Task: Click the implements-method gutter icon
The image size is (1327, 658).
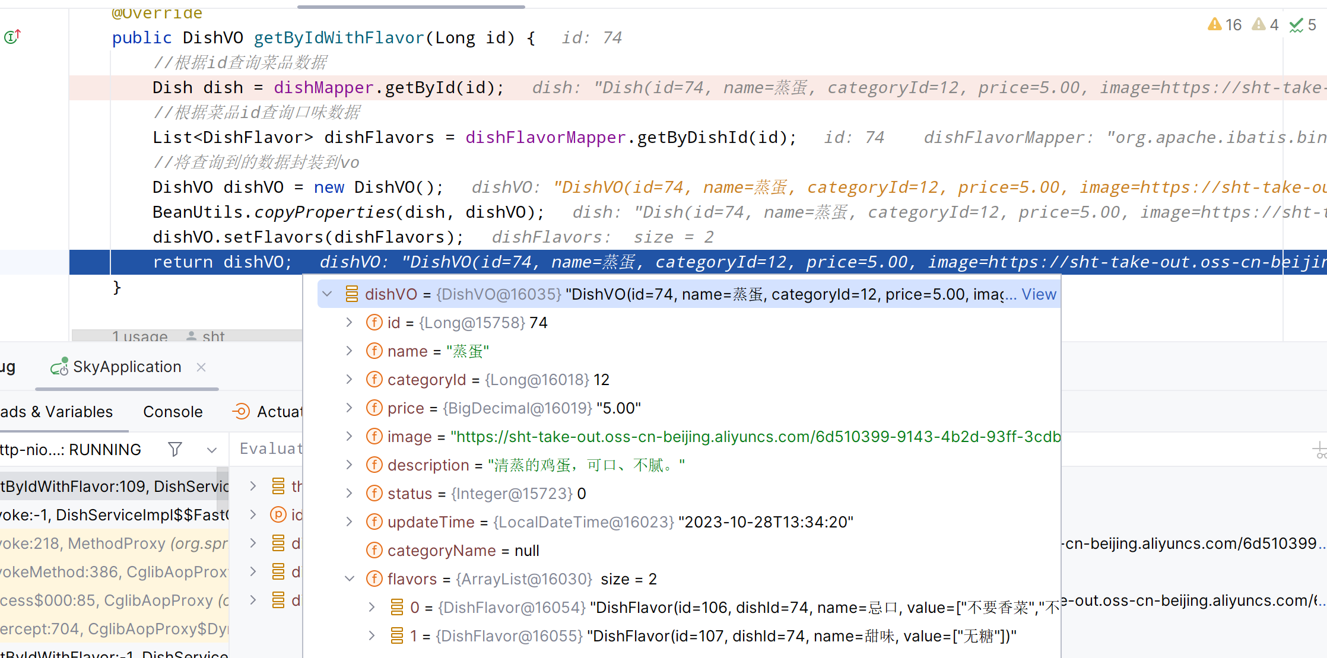Action: point(12,37)
